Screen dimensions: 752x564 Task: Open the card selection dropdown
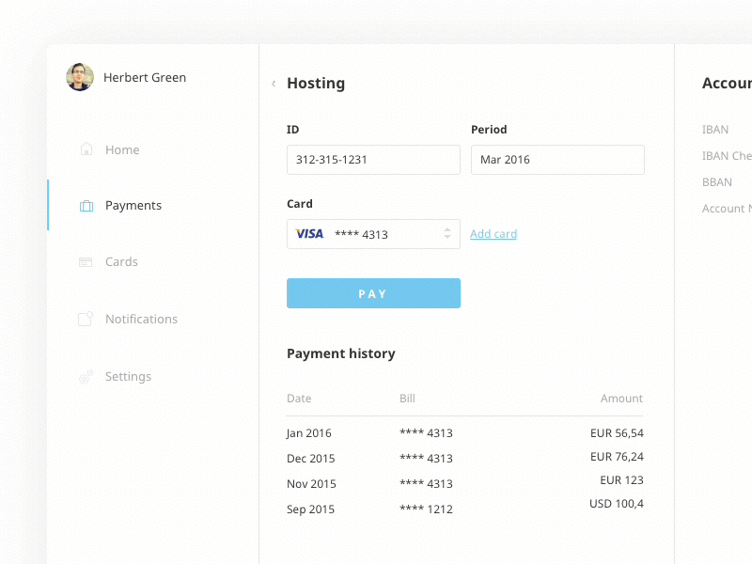[373, 232]
